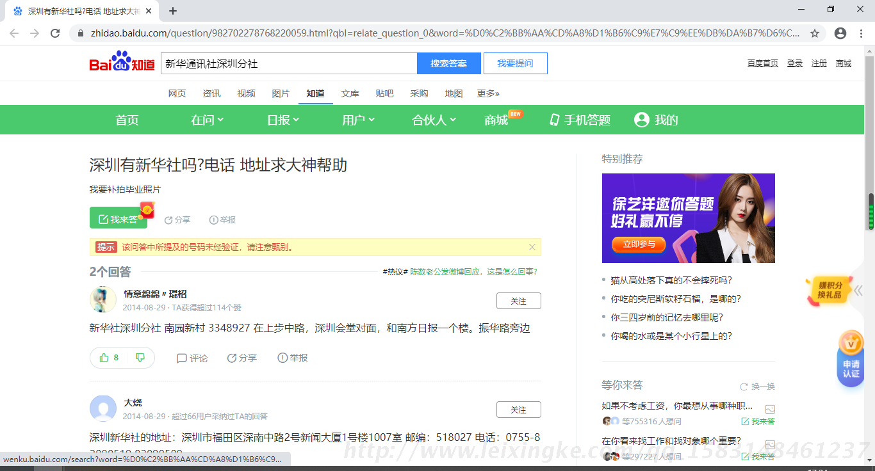
Task: Click the 赚积分换礼品 floating badge
Action: [x=829, y=291]
